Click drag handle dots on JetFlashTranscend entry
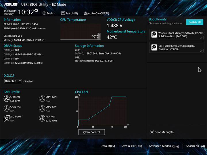Image resolution: width=207 pixels, height=155 pixels. 202,51
